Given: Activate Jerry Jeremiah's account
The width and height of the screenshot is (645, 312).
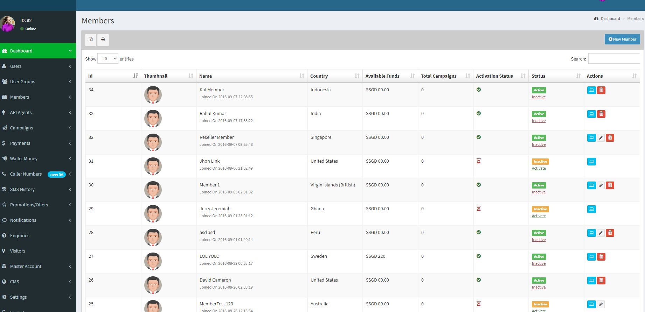Looking at the screenshot, I should tap(539, 216).
